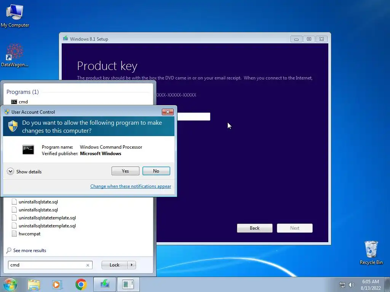
Task: Click the product key input field
Action: (x=194, y=116)
